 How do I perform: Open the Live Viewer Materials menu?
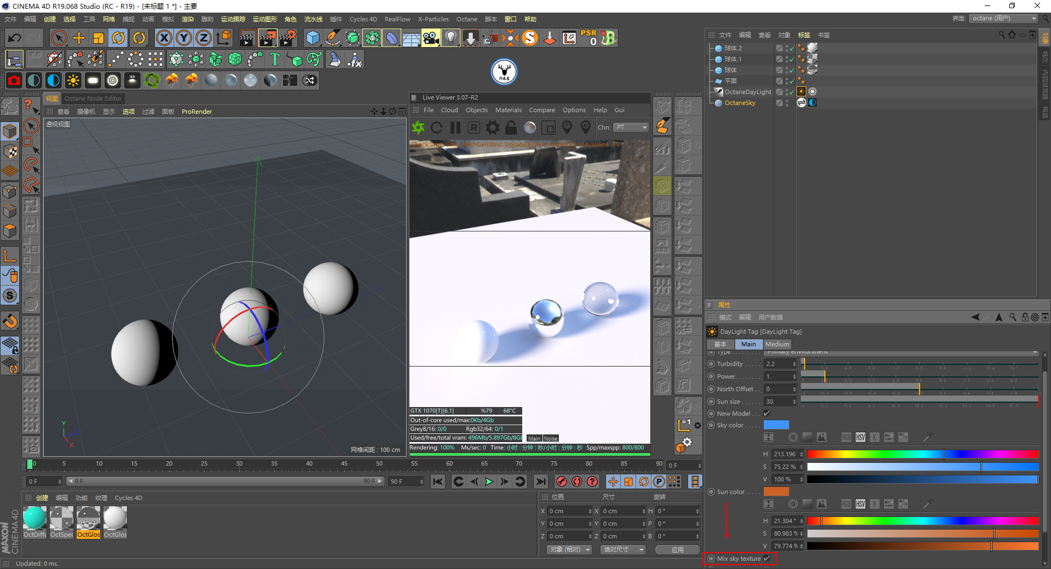509,110
